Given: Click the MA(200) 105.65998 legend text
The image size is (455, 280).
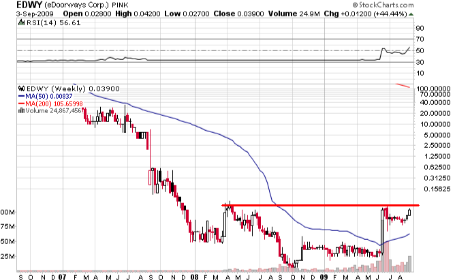Looking at the screenshot, I should (54, 104).
